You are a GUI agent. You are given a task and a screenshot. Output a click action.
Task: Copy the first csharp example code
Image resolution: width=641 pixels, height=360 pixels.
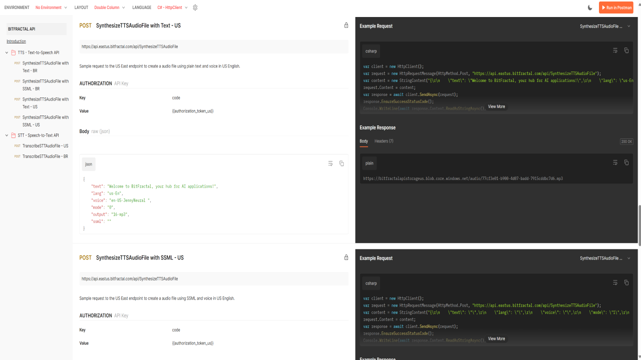pos(626,50)
